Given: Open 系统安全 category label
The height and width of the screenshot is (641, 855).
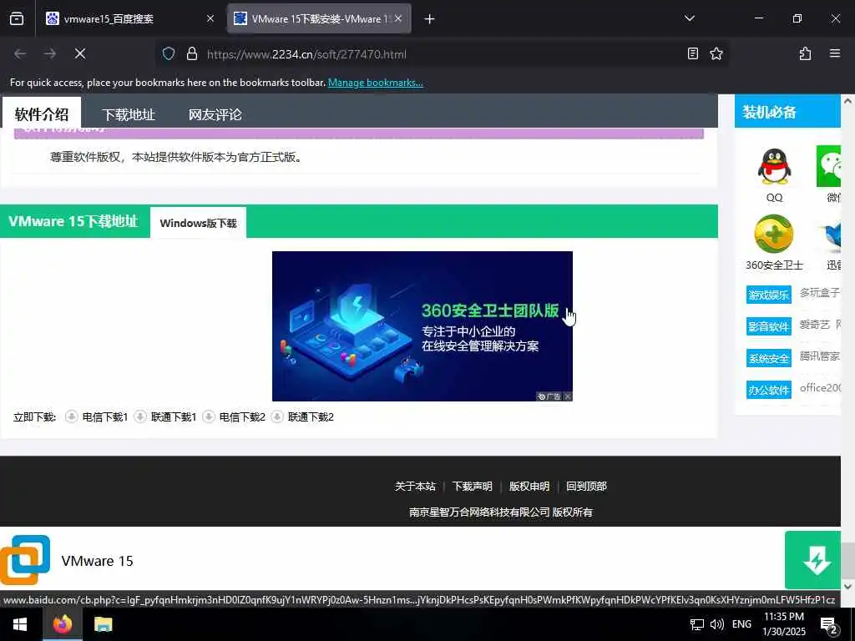Looking at the screenshot, I should point(768,358).
